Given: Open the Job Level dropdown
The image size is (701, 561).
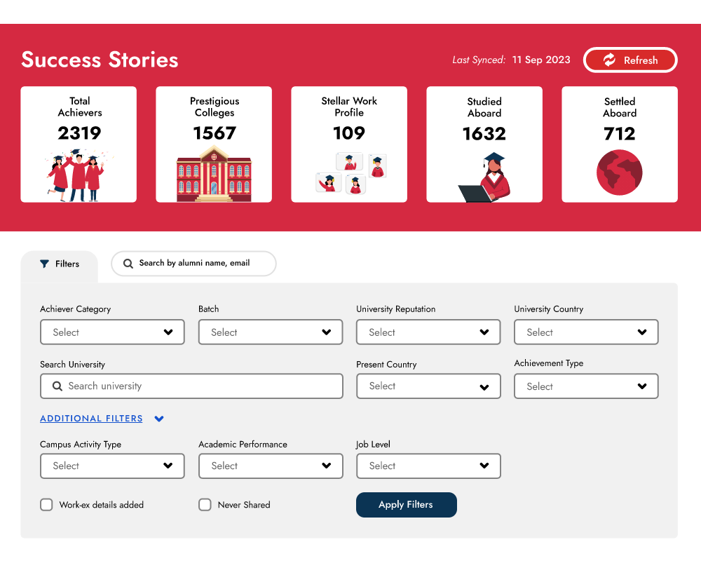Looking at the screenshot, I should coord(428,466).
